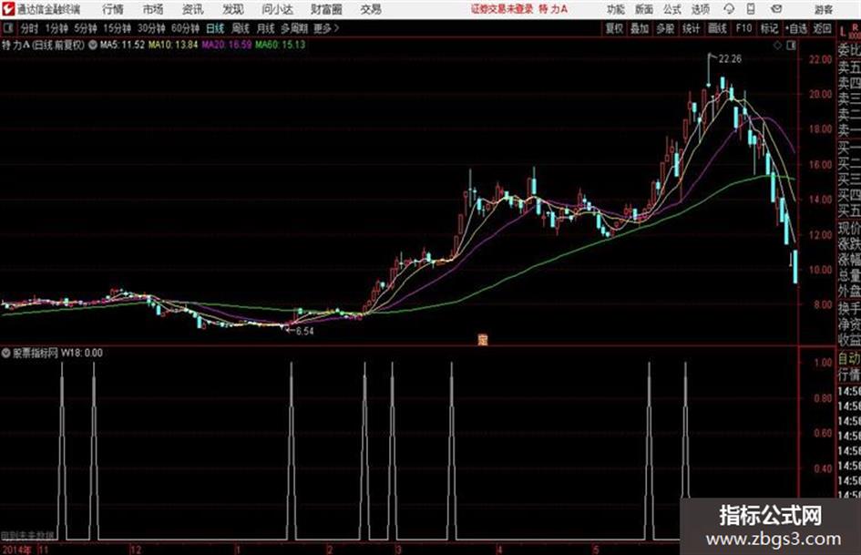Click the W18: 0.00 indicator readout

click(x=81, y=353)
